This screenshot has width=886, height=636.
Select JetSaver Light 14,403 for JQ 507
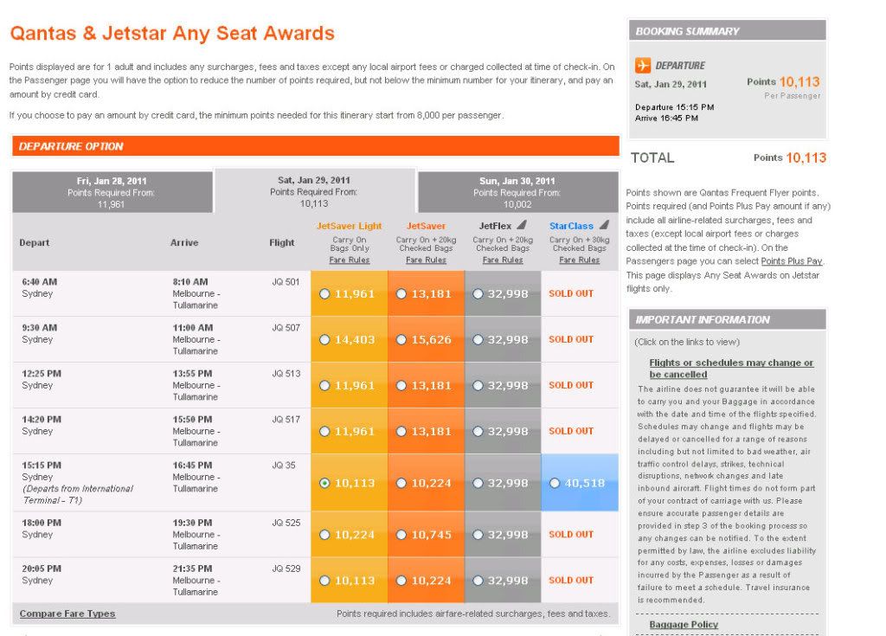pyautogui.click(x=324, y=340)
